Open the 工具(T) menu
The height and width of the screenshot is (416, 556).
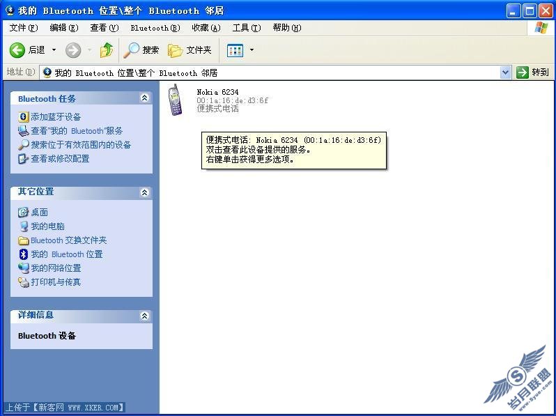pos(247,28)
